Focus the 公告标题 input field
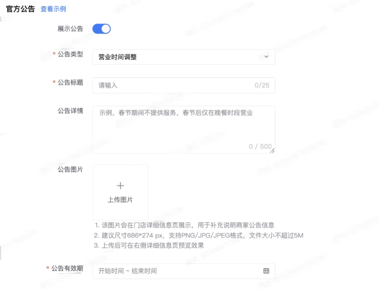Viewport: 379px width, 293px height. coord(184,85)
